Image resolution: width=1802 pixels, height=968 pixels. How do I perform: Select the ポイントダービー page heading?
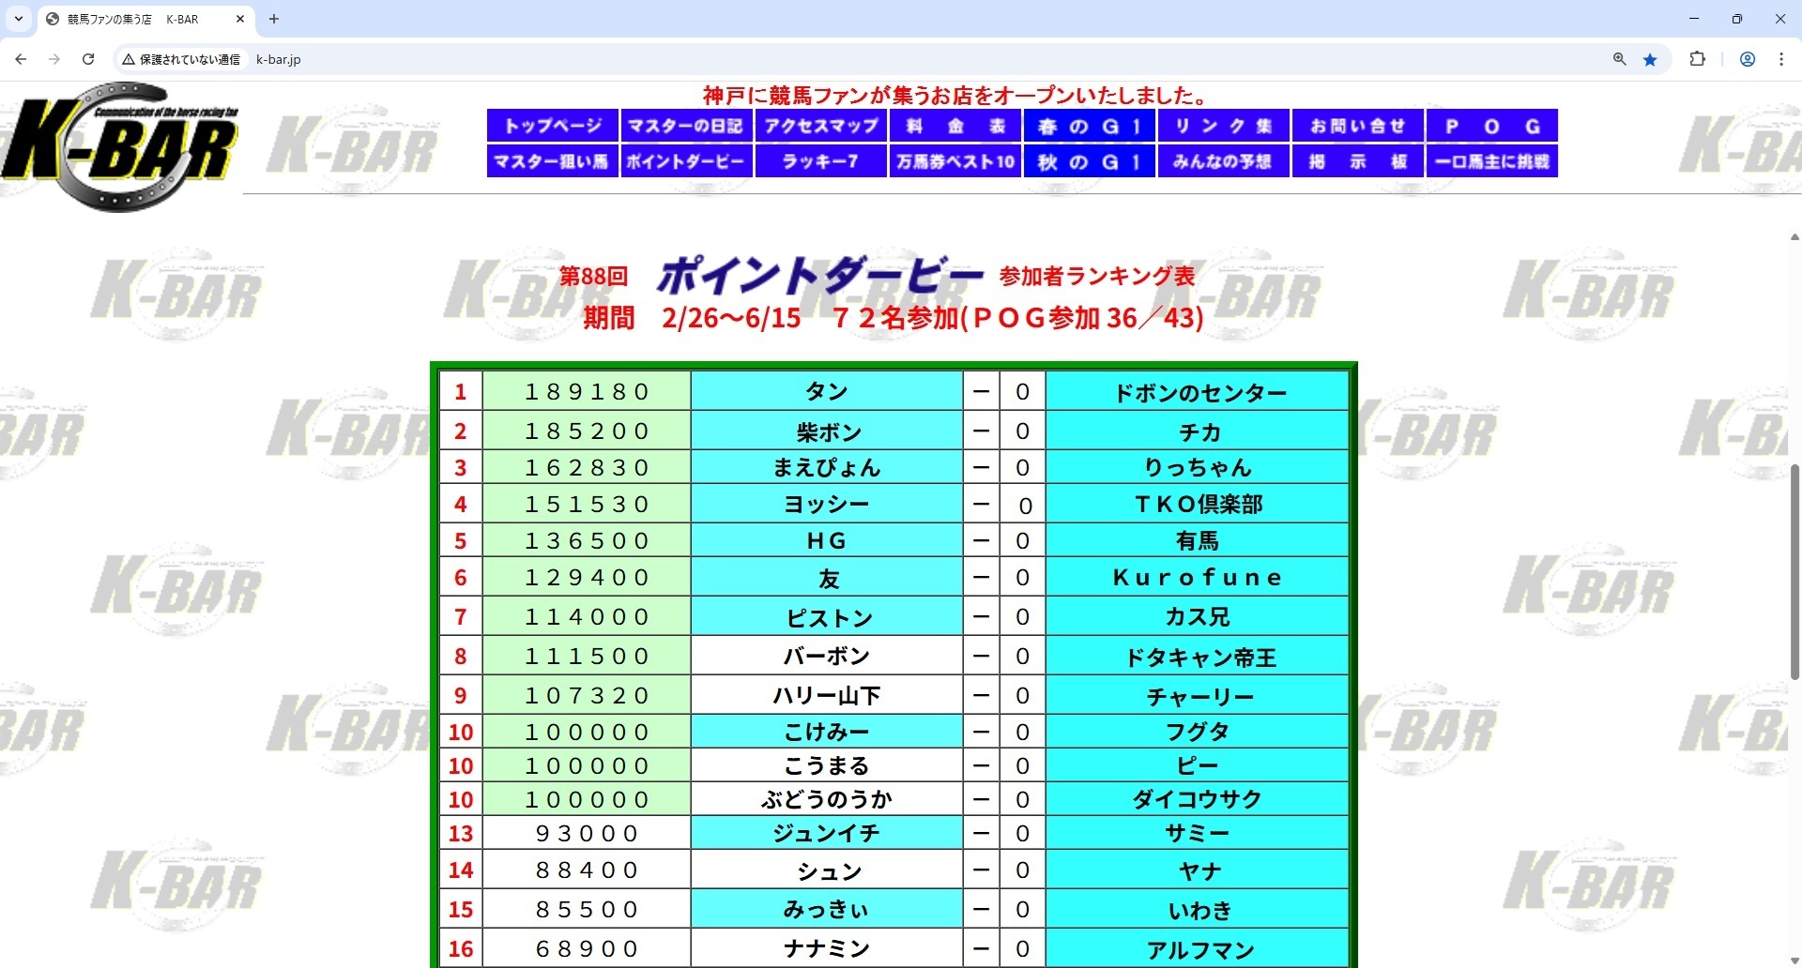820,276
